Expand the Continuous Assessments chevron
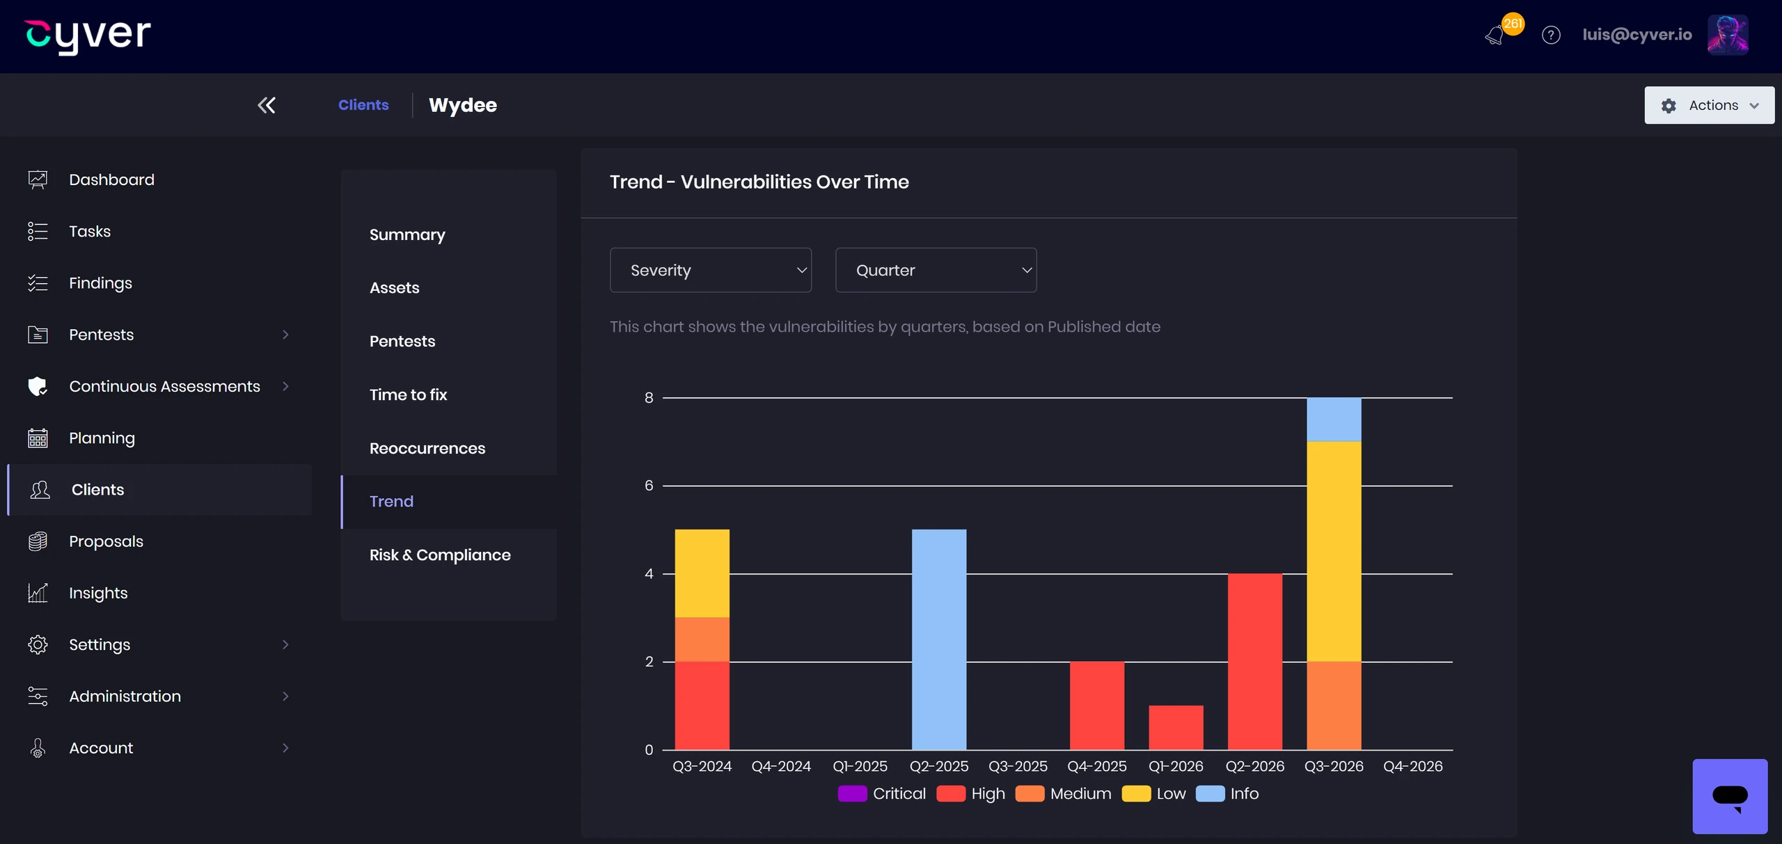This screenshot has height=844, width=1782. [x=285, y=386]
